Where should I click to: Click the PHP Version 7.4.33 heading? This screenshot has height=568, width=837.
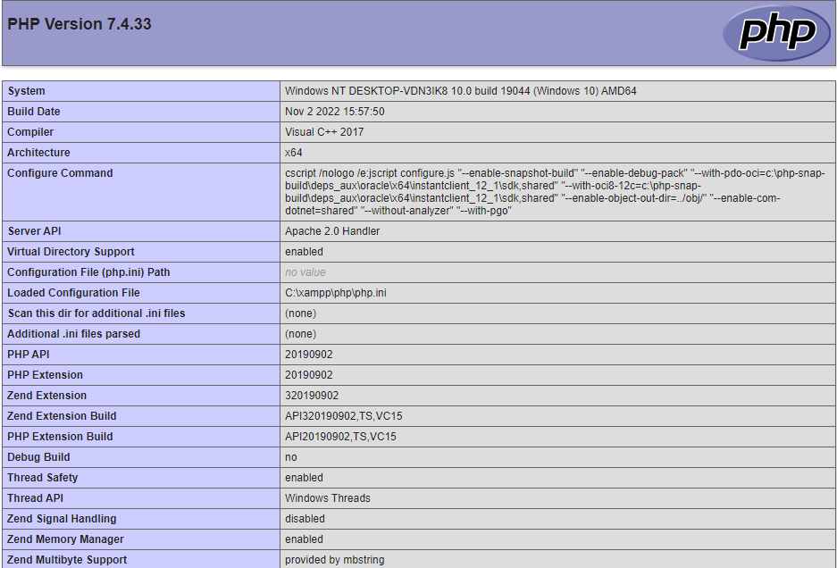click(x=80, y=24)
